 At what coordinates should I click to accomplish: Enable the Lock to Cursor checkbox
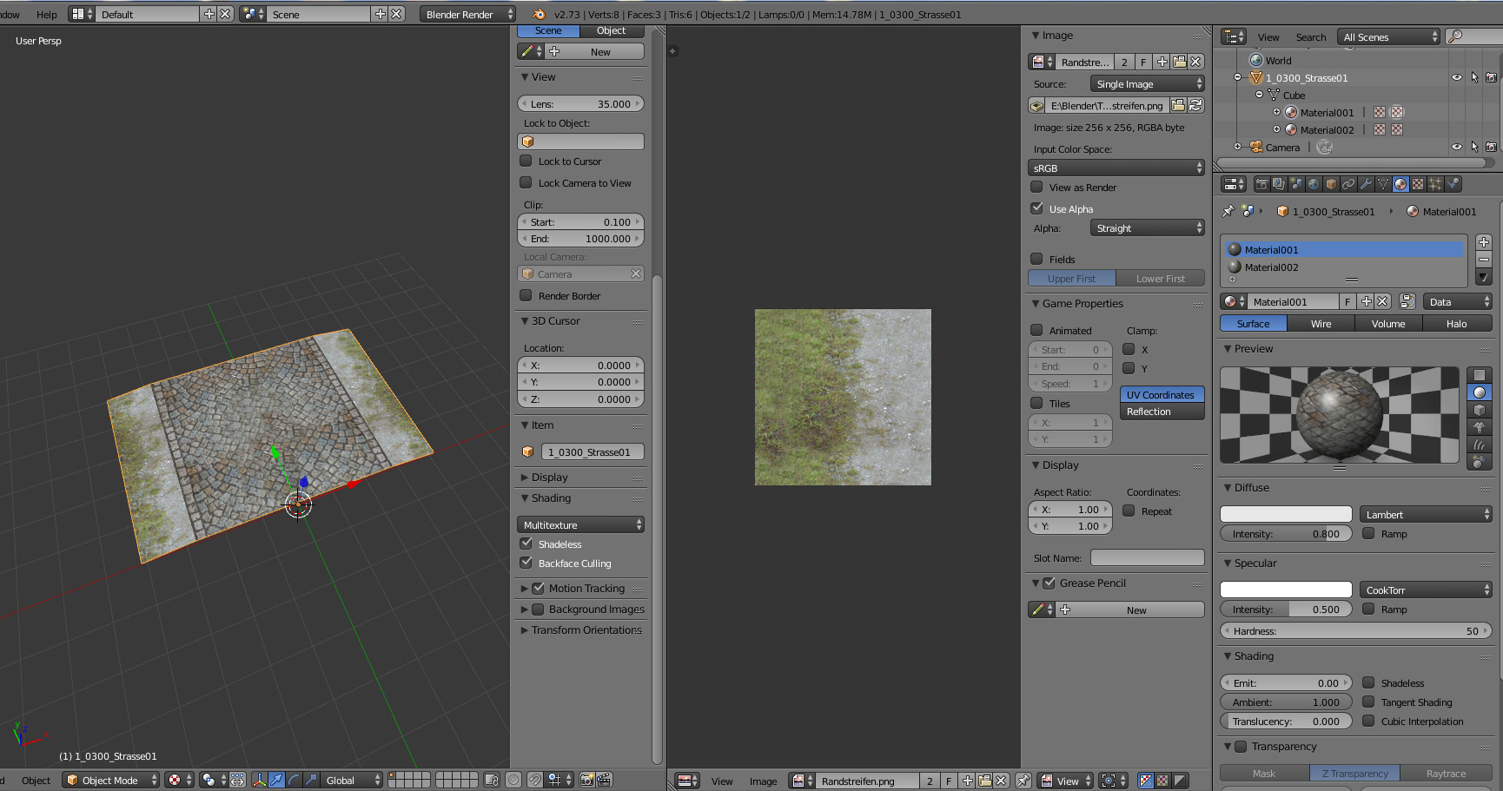pos(526,161)
